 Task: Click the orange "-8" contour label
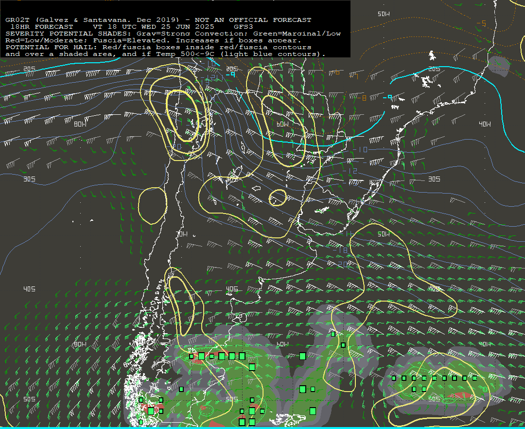(361, 98)
